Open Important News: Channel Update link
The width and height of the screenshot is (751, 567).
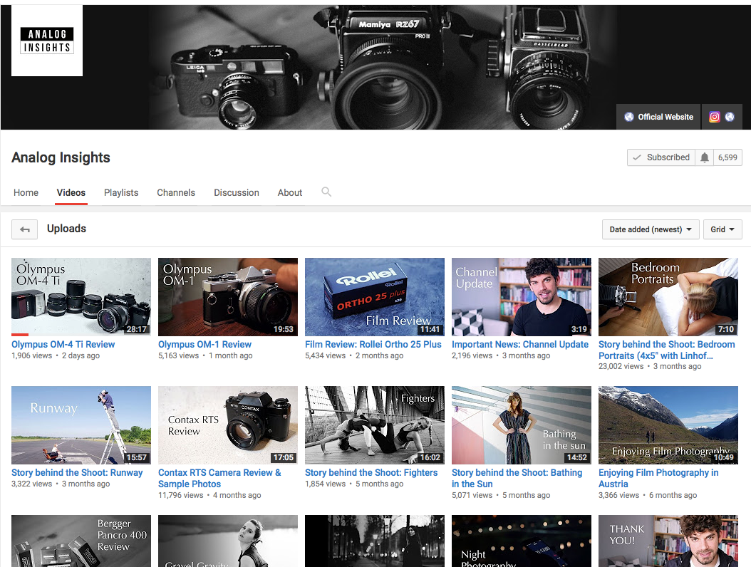click(x=520, y=344)
